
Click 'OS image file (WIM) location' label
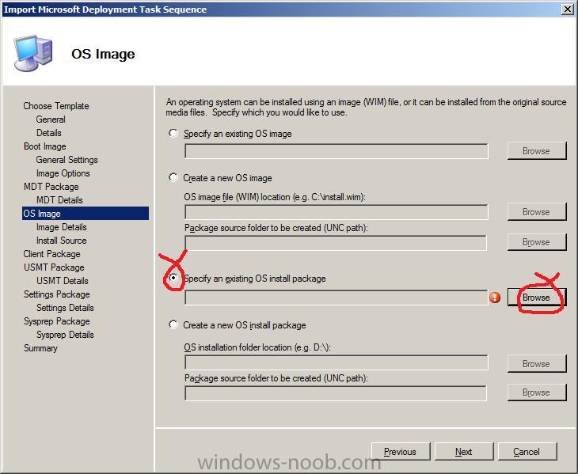[275, 197]
